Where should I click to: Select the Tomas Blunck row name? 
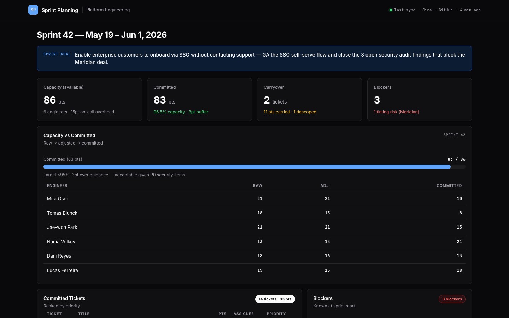pos(62,213)
